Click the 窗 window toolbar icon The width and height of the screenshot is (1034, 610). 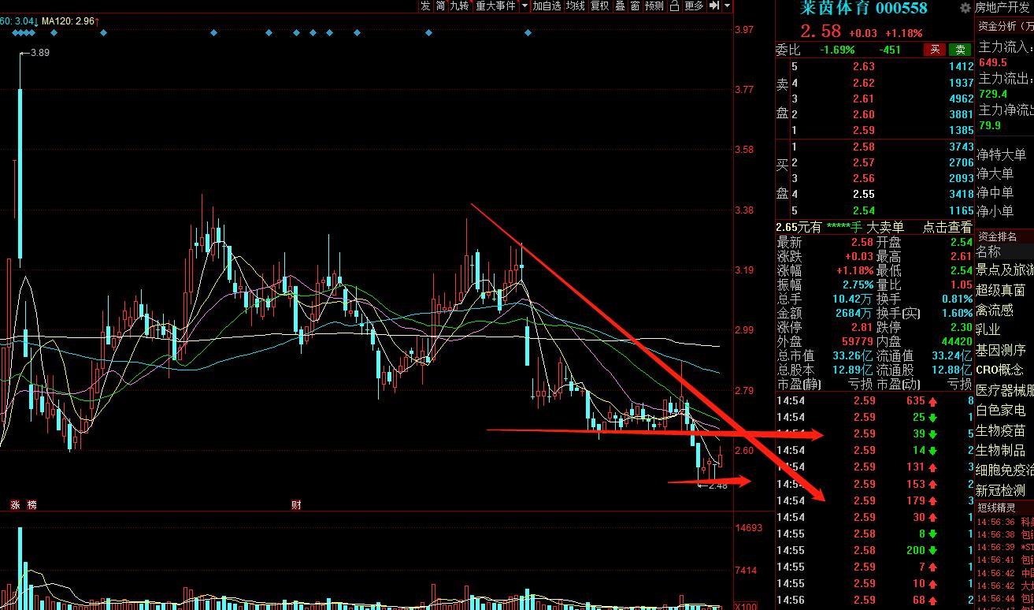pyautogui.click(x=635, y=6)
